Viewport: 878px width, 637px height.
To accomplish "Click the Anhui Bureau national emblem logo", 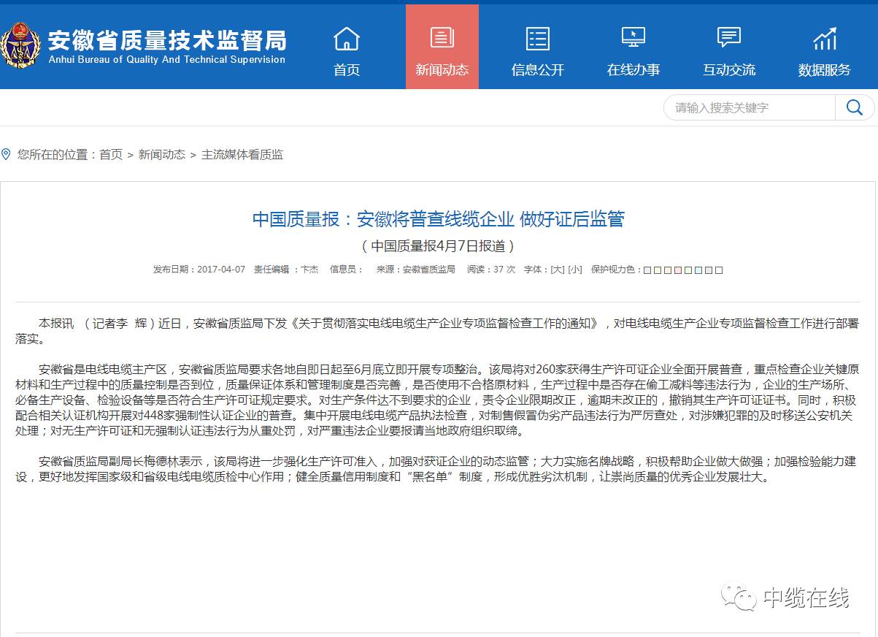I will (20, 45).
